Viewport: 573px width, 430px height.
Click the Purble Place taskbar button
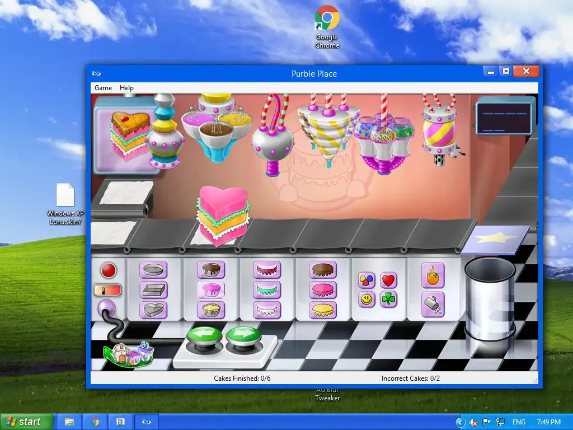coord(147,422)
